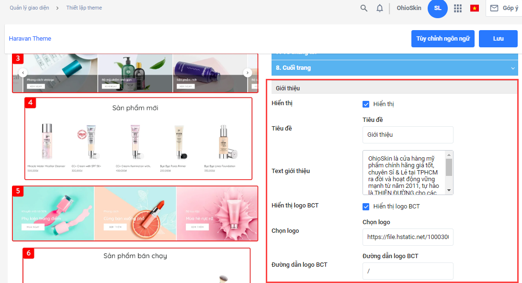Screen dimensions: 522x283
Task: Click the carousel left arrow
Action: click(x=23, y=73)
